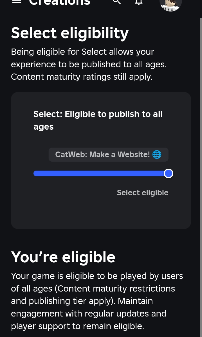
Task: Click "Content maturity ratings still apply" line
Action: [82, 77]
